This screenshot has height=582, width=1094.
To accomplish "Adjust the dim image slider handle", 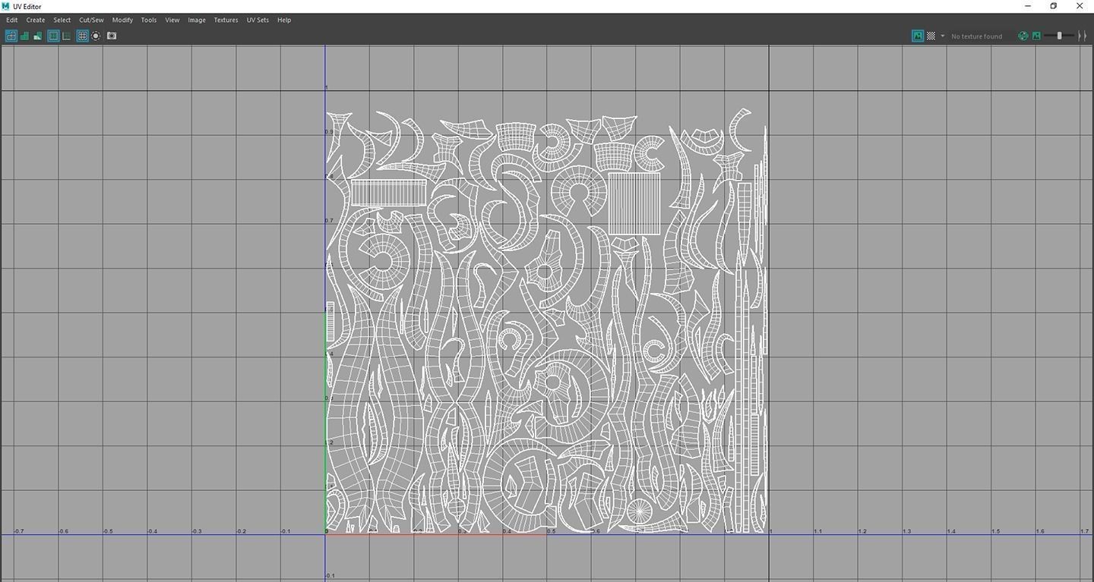I will 1059,36.
